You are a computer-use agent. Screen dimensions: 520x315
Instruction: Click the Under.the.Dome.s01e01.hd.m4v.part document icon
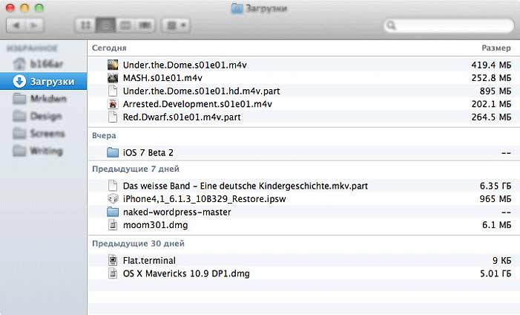tap(113, 91)
